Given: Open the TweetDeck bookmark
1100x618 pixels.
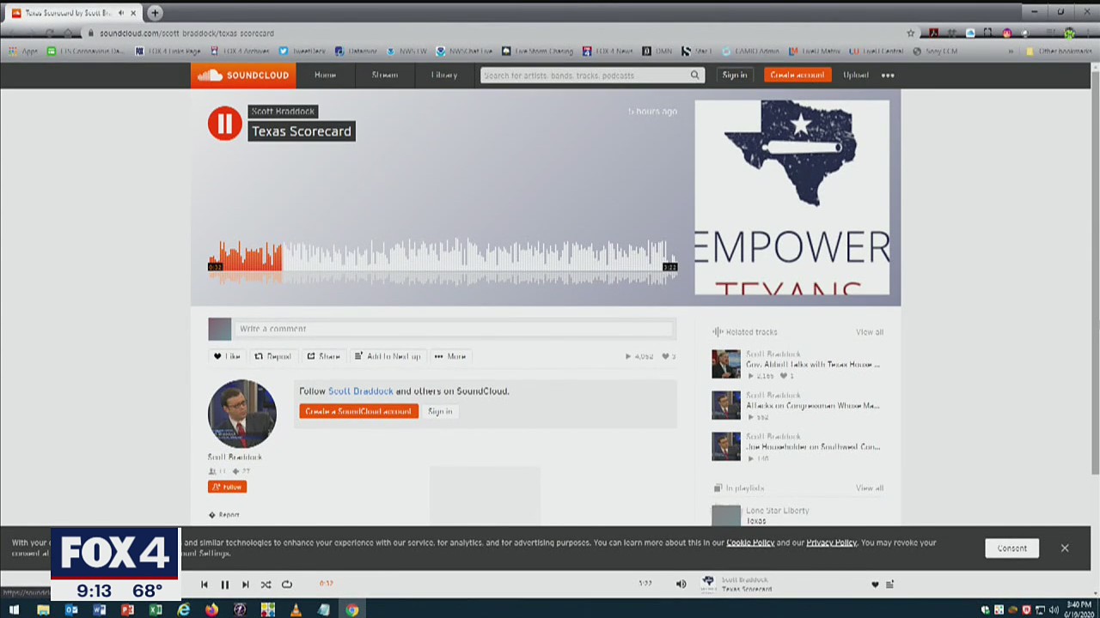Looking at the screenshot, I should [302, 51].
